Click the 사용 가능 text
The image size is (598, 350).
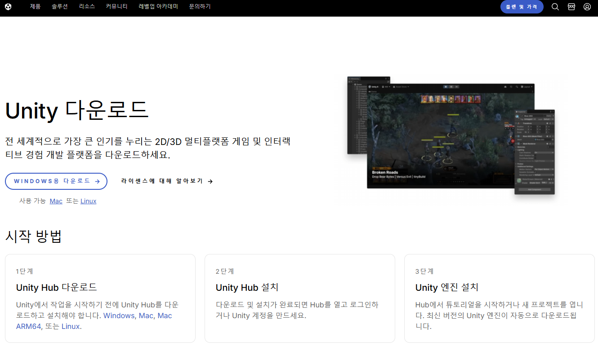(x=33, y=201)
